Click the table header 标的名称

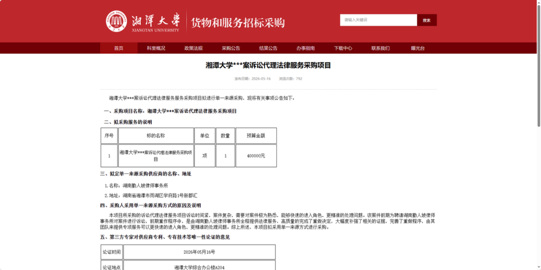[156, 135]
